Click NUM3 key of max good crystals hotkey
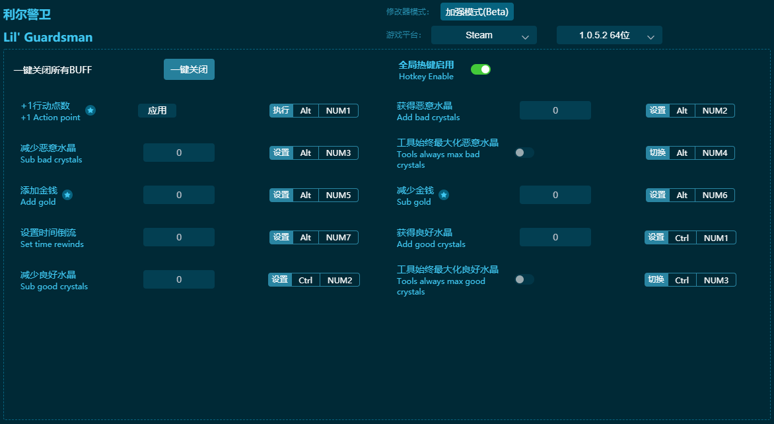The image size is (774, 424). (716, 280)
